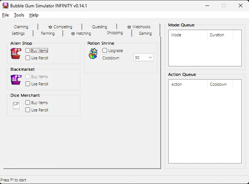
Task: Click the app icon in title bar
Action: pos(6,5)
